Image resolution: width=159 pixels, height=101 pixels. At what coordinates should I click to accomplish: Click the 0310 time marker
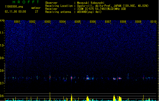point(153,22)
